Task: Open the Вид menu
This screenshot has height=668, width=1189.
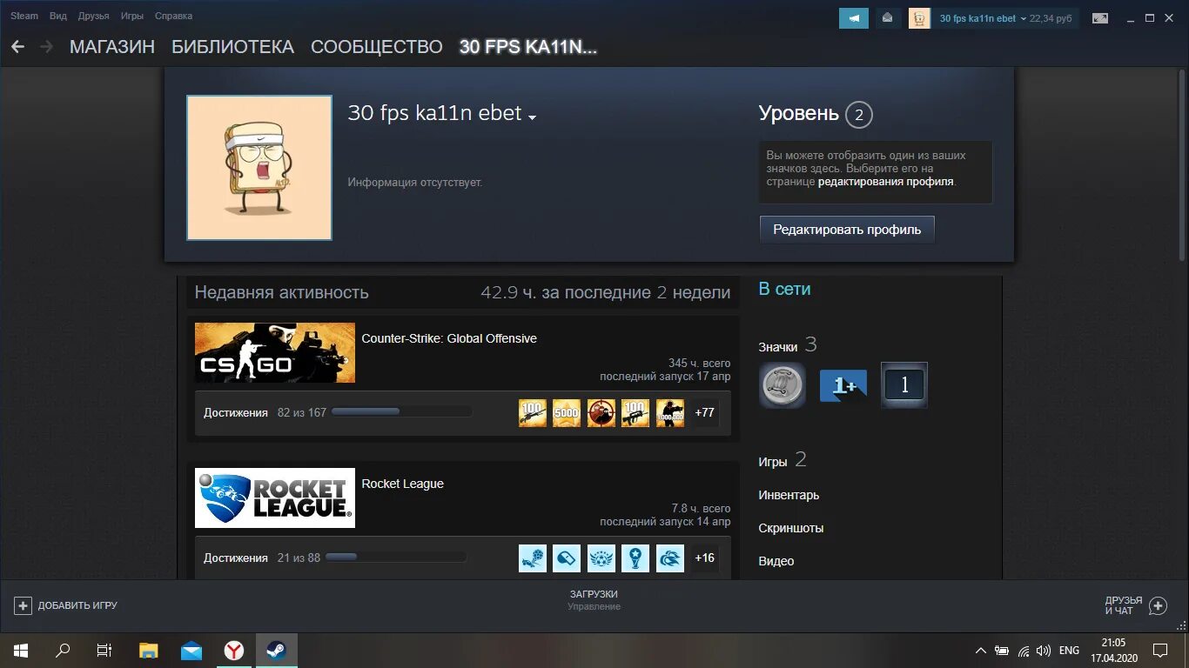Action: (x=58, y=16)
